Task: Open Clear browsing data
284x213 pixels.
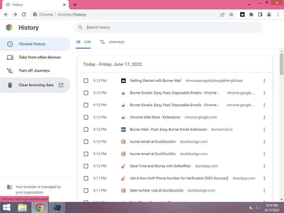Action: (35, 85)
